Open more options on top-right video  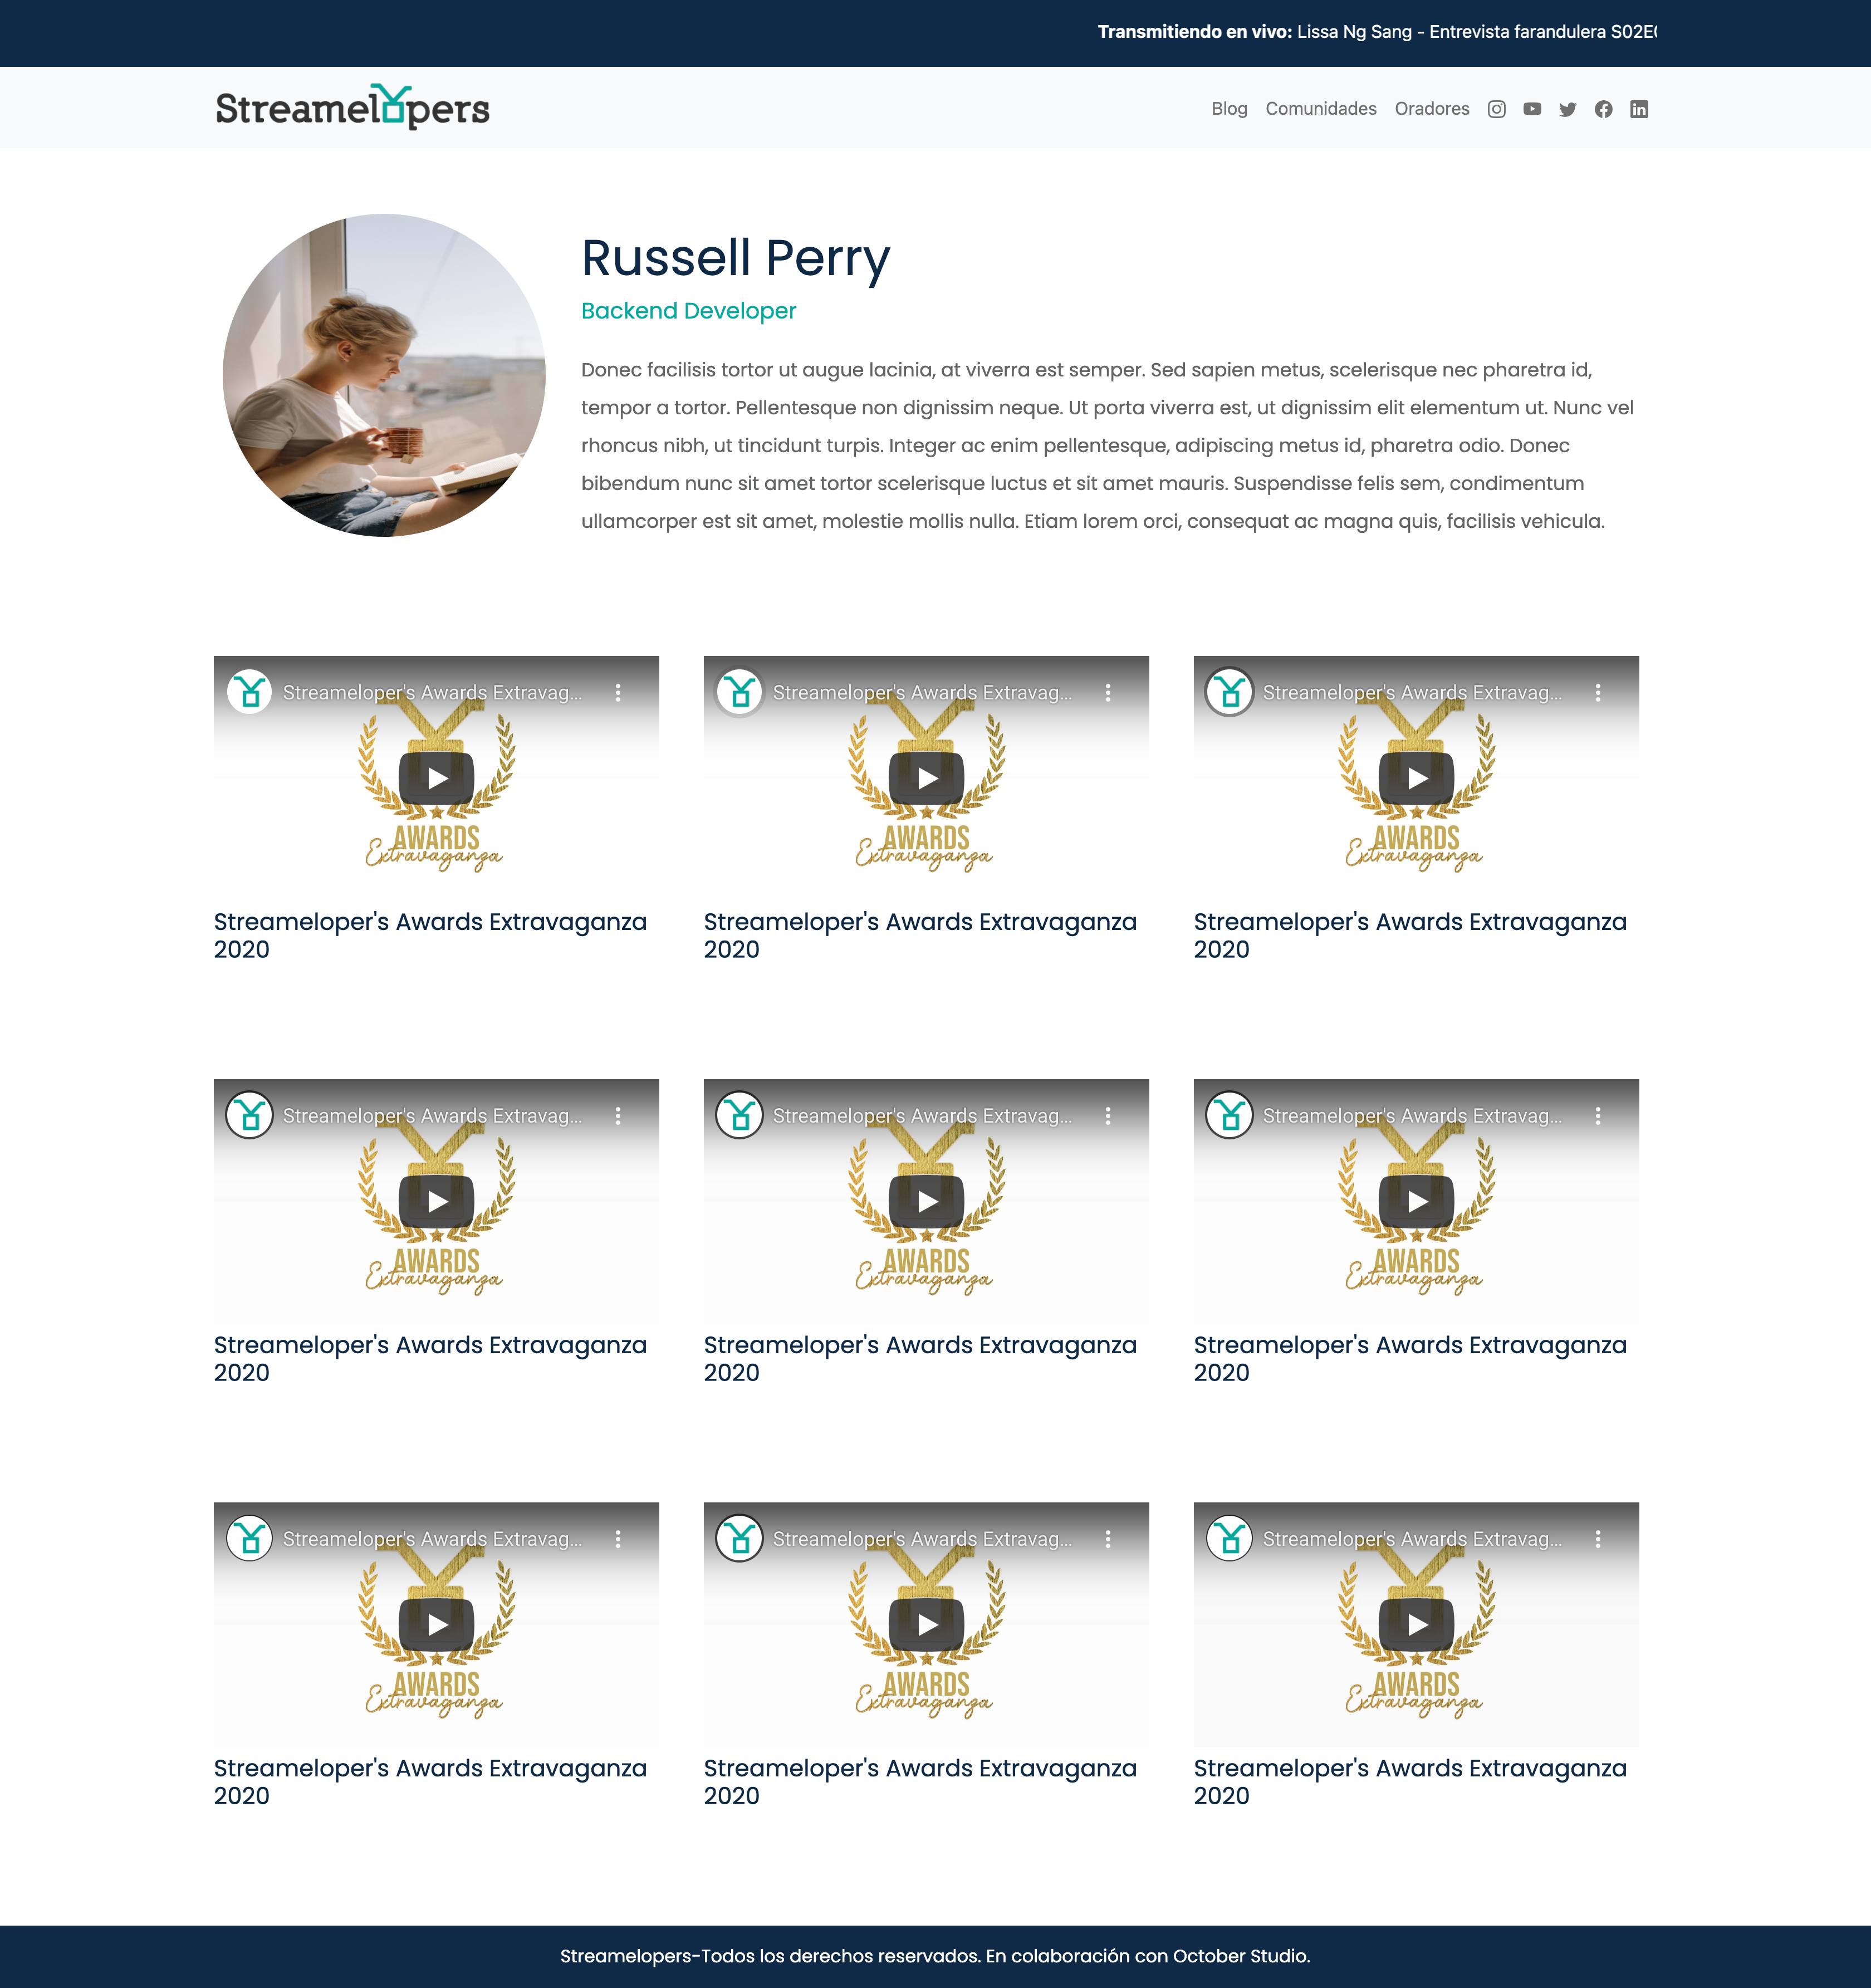[1598, 692]
